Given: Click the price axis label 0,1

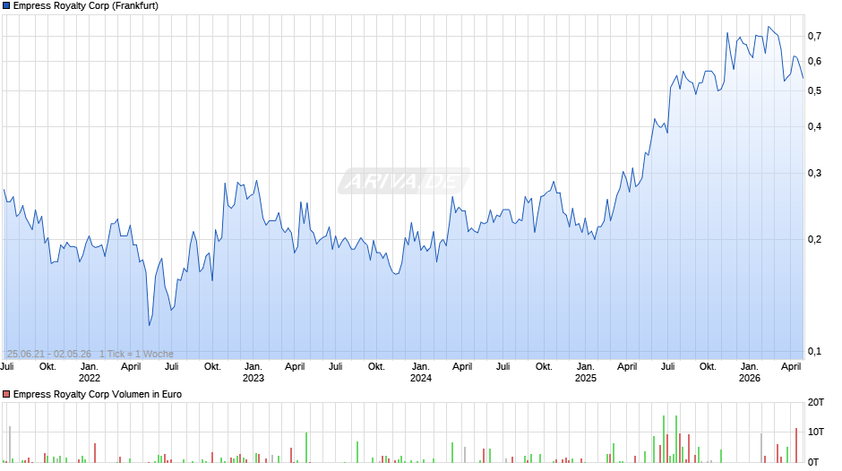Looking at the screenshot, I should click(x=814, y=351).
